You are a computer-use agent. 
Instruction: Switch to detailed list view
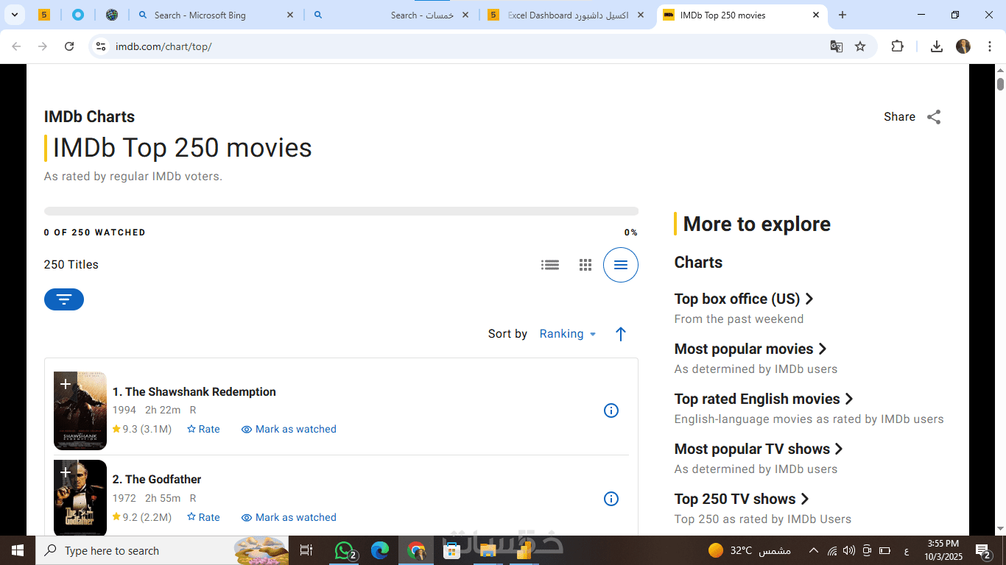pos(550,265)
